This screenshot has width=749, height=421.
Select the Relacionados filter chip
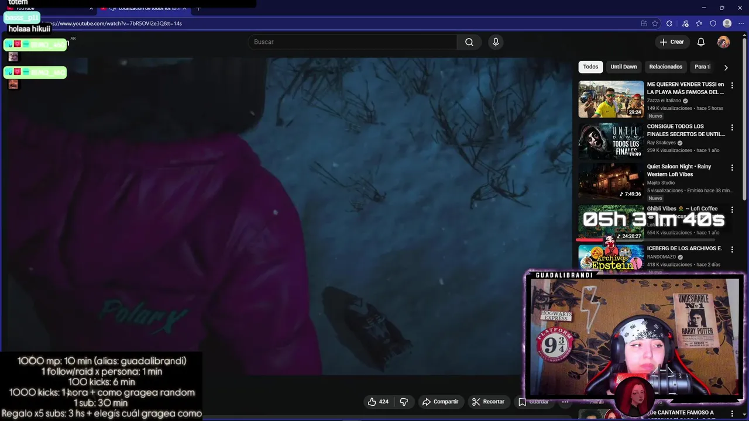[665, 67]
